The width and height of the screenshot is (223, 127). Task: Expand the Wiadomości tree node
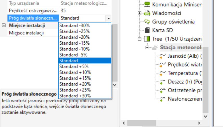click(x=140, y=13)
